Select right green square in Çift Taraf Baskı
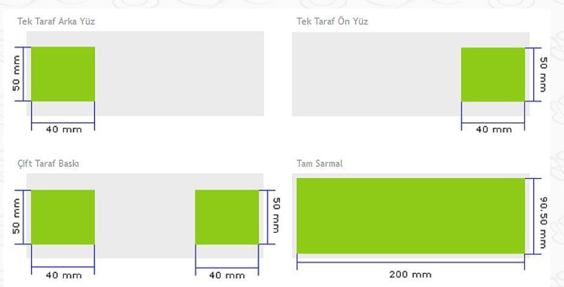Viewport: 564px width, 287px height. point(227,217)
